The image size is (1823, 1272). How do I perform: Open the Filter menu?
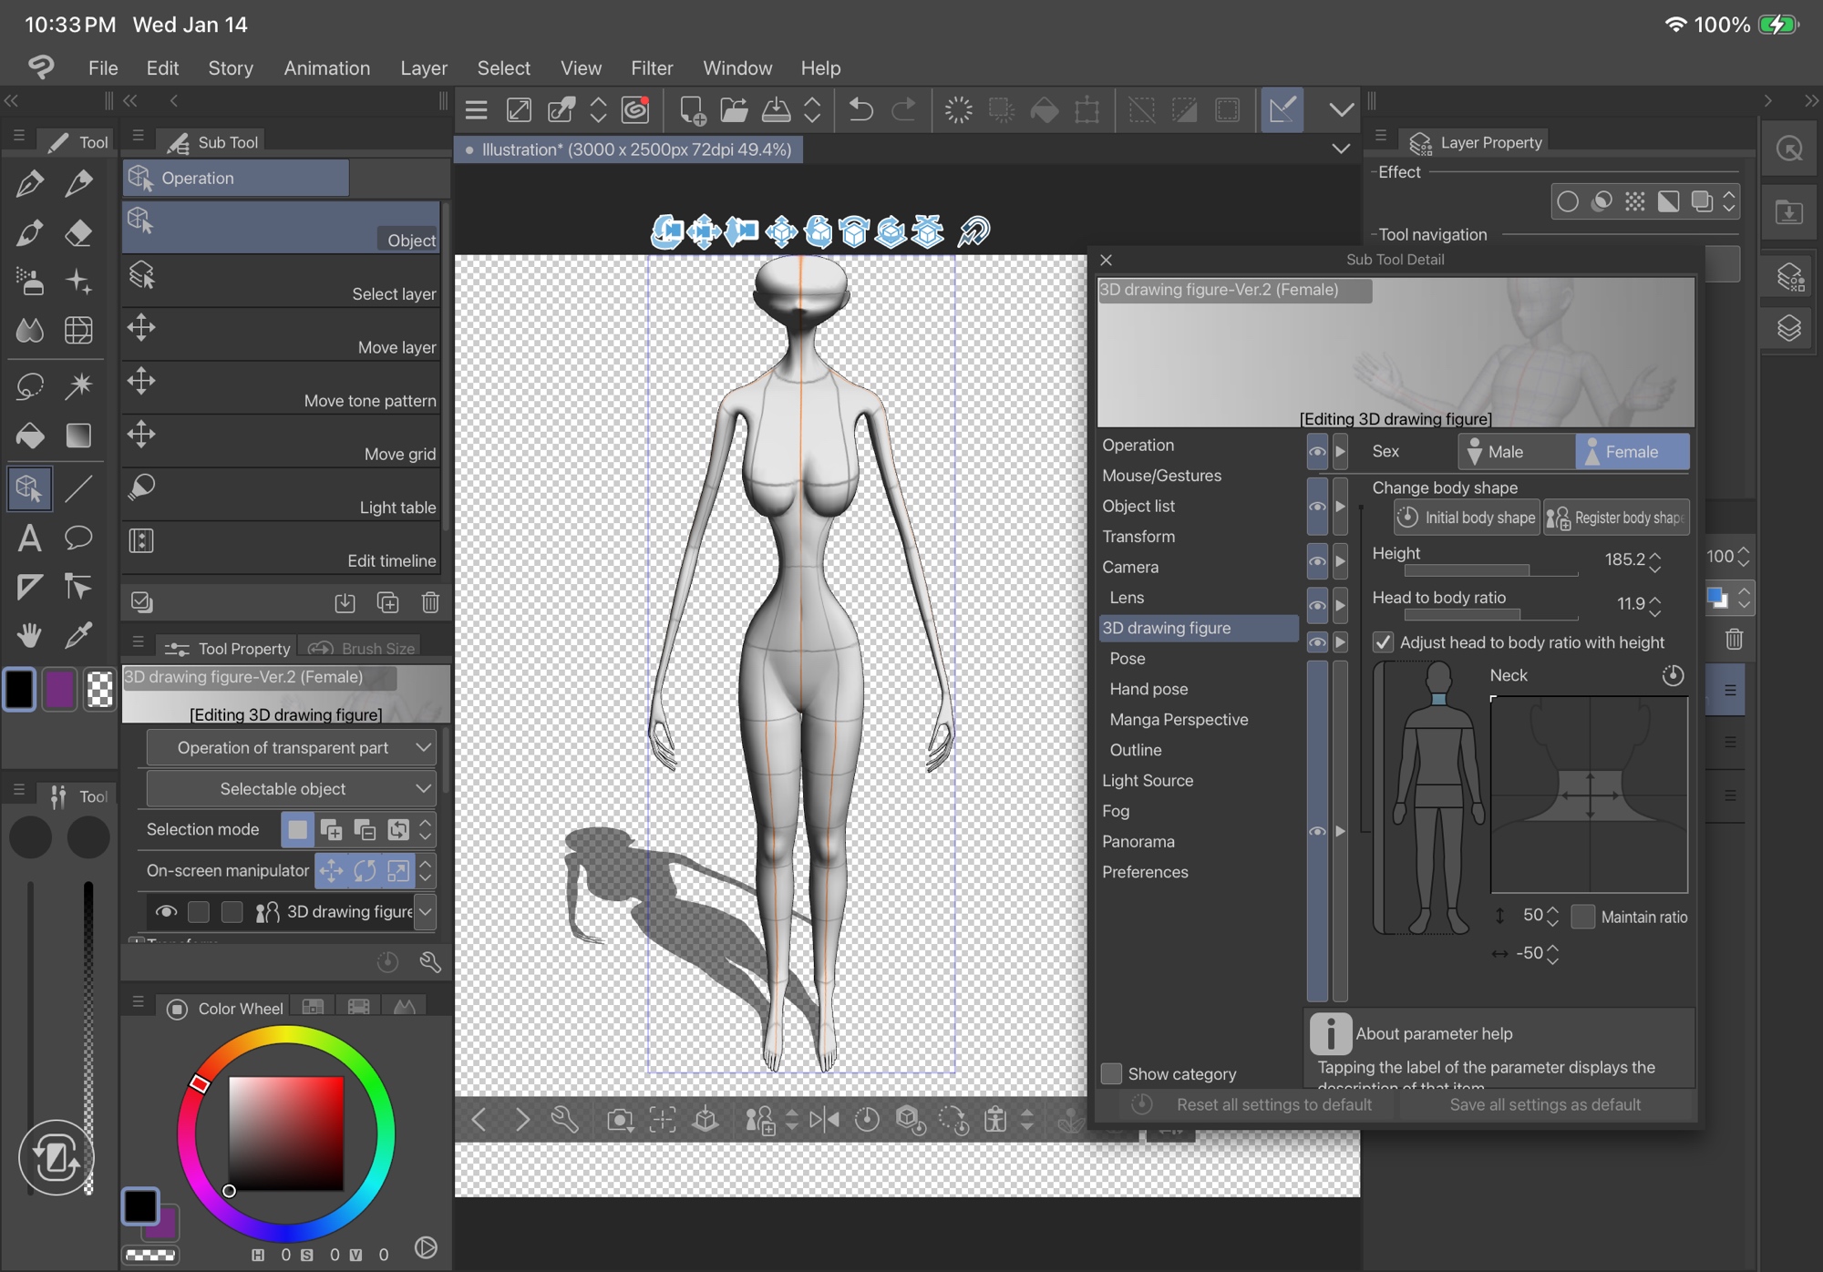tap(651, 68)
